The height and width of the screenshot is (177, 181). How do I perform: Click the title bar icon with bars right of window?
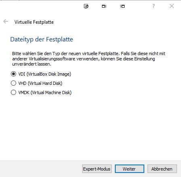click(104, 6)
